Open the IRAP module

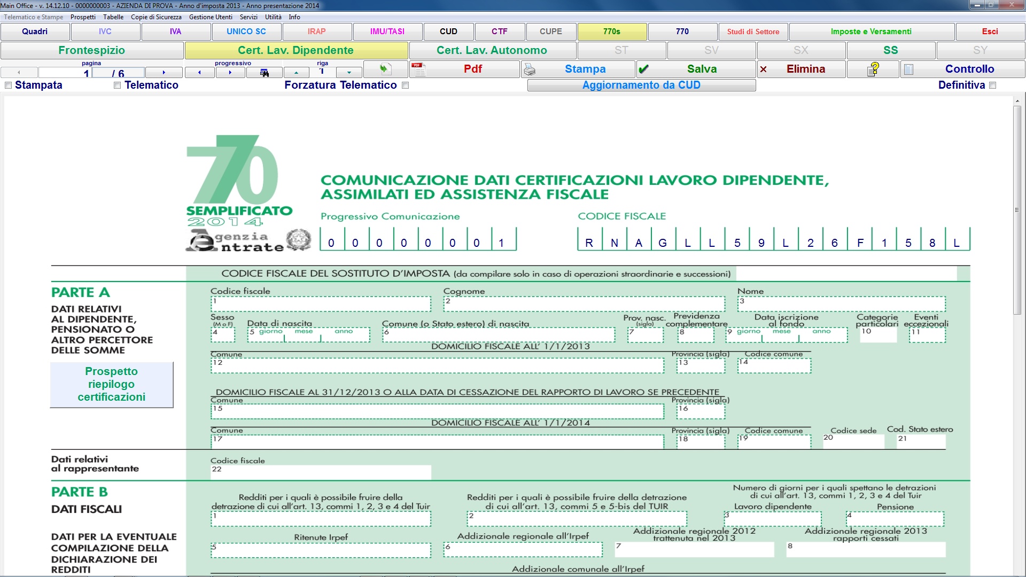[317, 32]
